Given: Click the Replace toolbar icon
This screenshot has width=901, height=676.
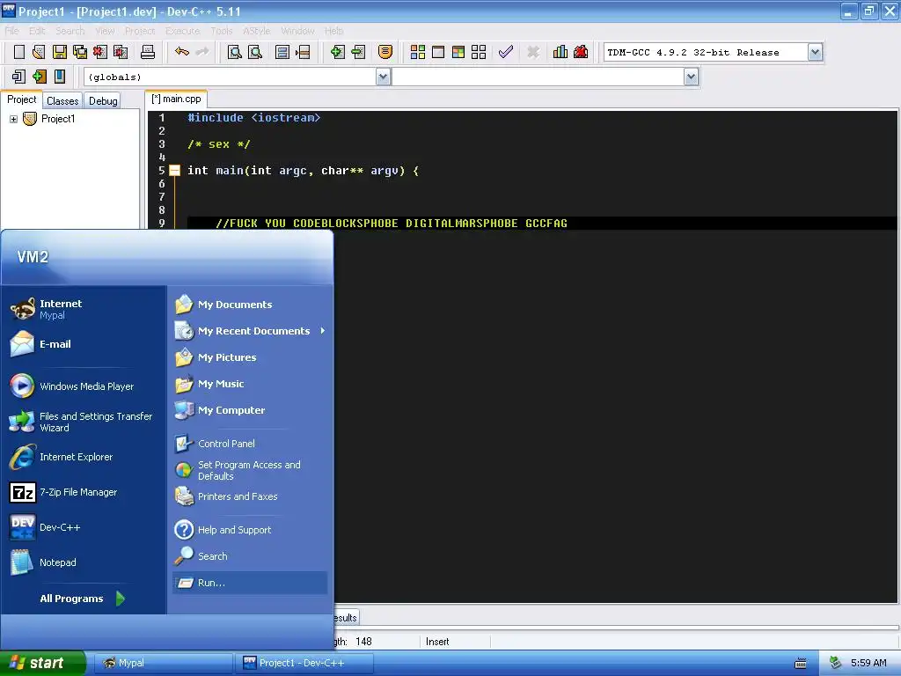Looking at the screenshot, I should click(x=254, y=52).
